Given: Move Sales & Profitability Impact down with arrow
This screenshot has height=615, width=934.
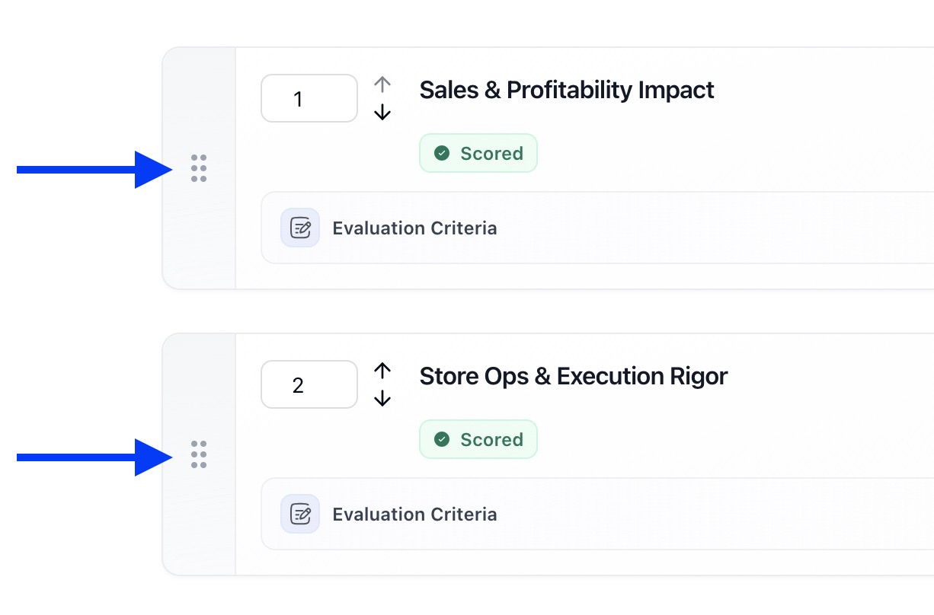Looking at the screenshot, I should tap(382, 112).
